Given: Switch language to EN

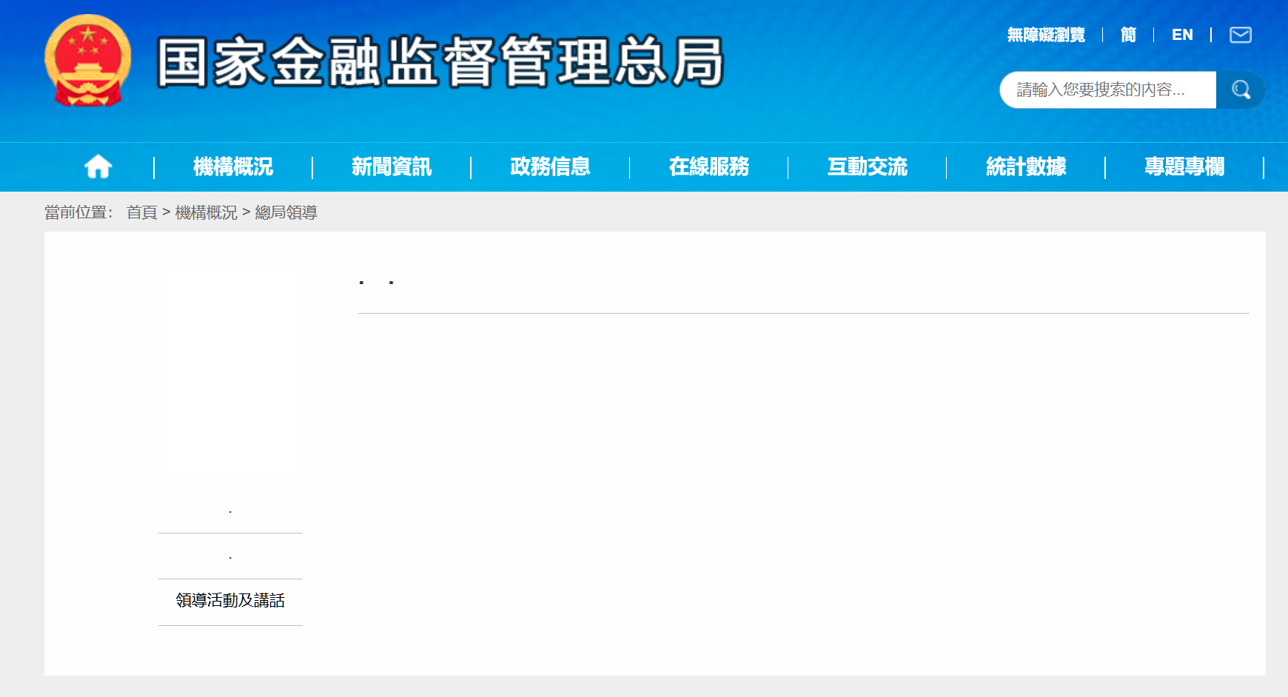Looking at the screenshot, I should 1182,35.
